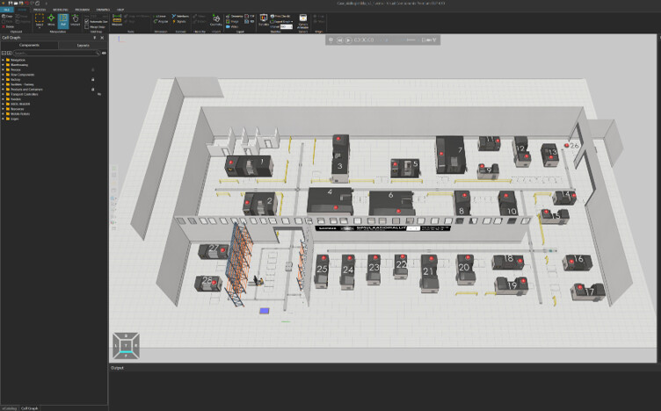Expand the Mobile Robots folder
Screen dimensions: 661x411
(3, 113)
